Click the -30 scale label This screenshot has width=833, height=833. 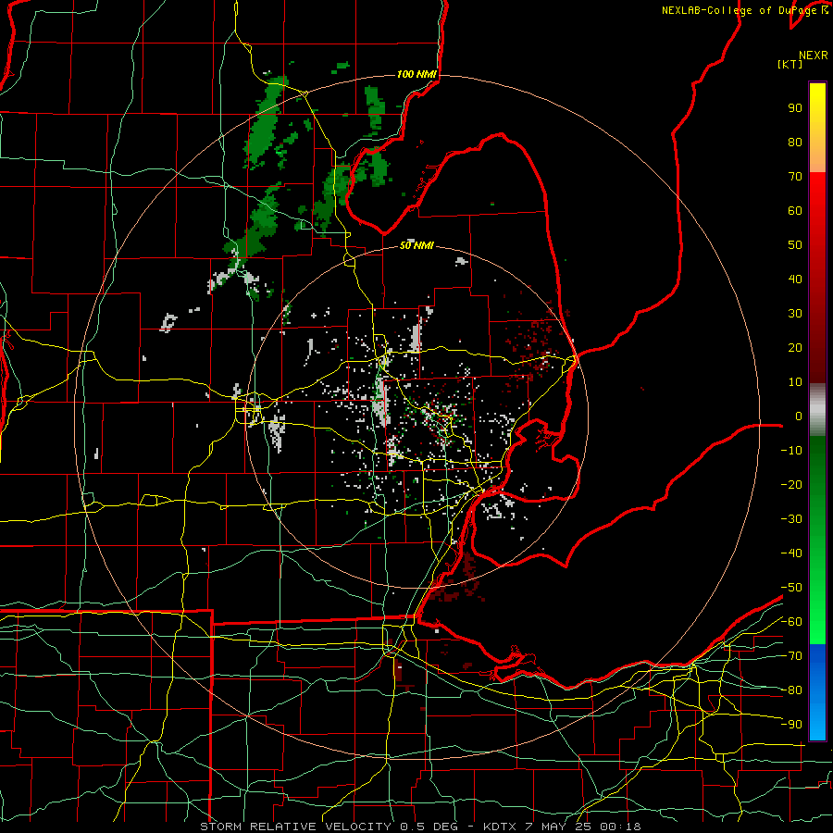[791, 519]
